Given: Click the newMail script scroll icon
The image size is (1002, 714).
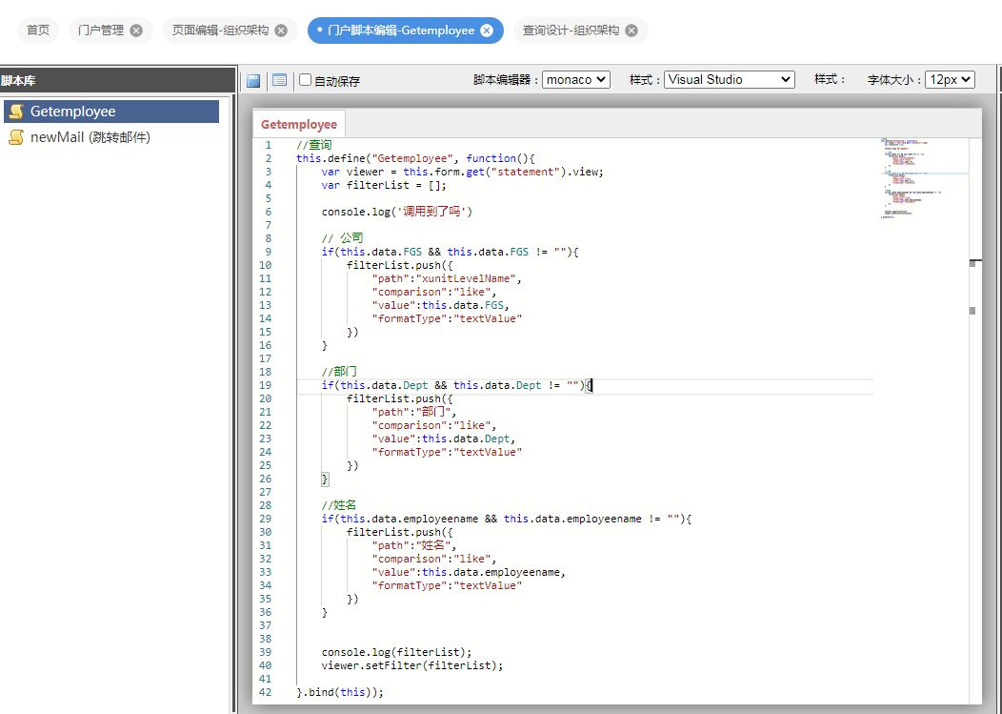Looking at the screenshot, I should (16, 137).
